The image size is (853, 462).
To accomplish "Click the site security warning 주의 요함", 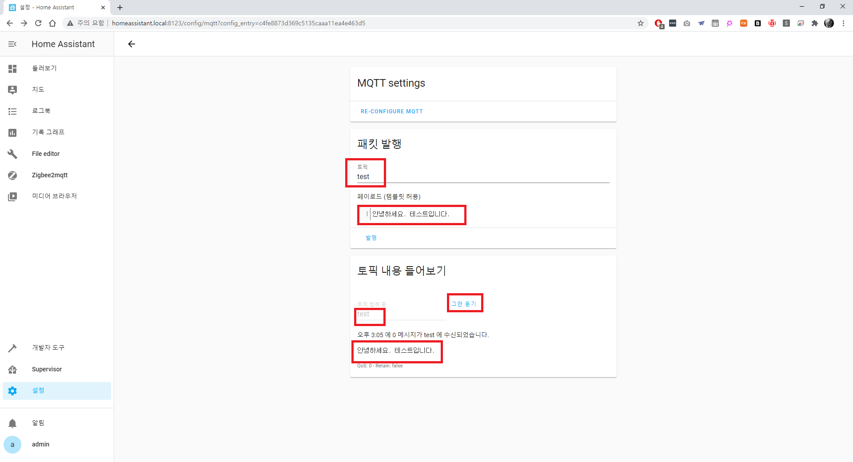I will tap(85, 23).
